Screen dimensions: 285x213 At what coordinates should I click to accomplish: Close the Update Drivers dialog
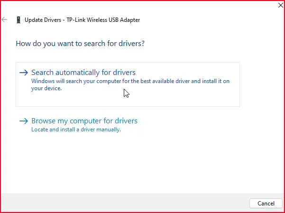[281, 5]
